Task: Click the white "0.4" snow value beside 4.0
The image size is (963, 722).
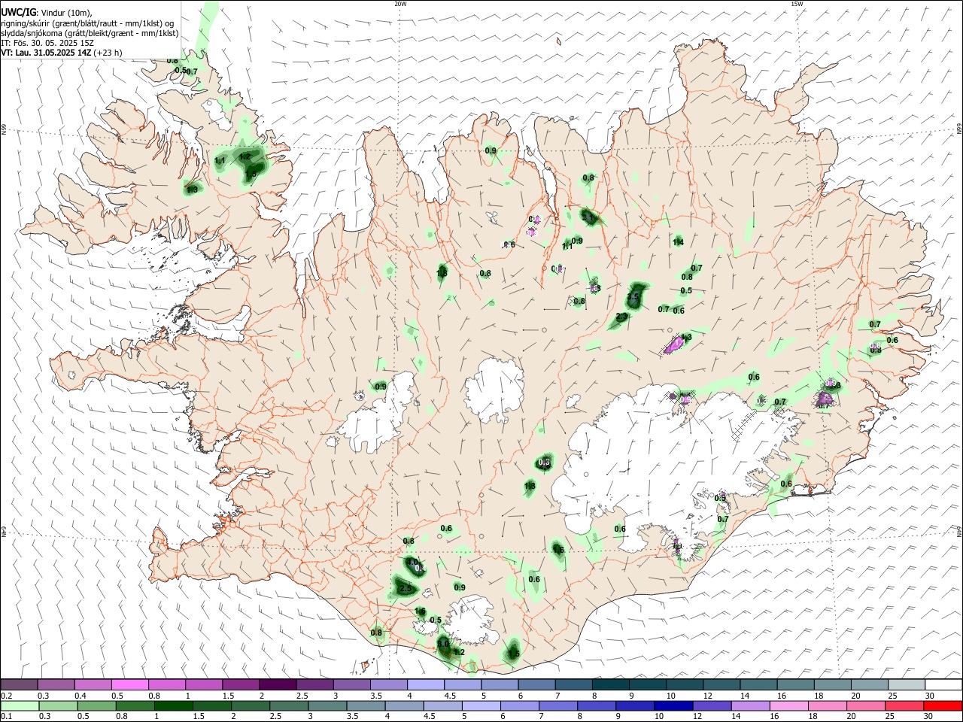Action: 419,568
